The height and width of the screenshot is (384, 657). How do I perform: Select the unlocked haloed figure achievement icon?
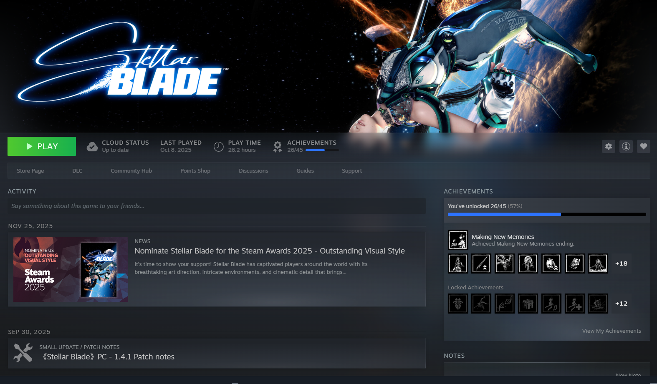click(x=528, y=264)
